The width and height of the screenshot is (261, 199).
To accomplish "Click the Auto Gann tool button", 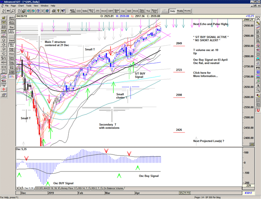I will pos(11,18).
